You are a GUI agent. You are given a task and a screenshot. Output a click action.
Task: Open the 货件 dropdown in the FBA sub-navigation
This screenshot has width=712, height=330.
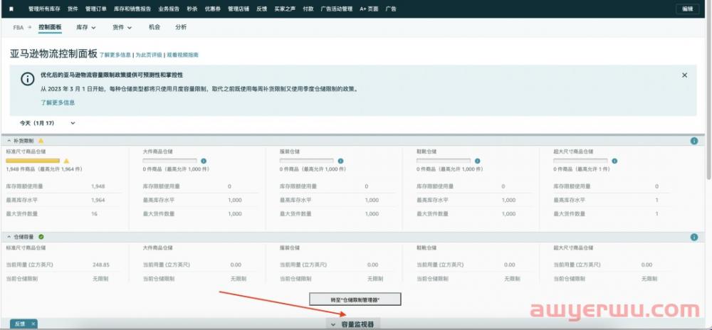pyautogui.click(x=122, y=27)
